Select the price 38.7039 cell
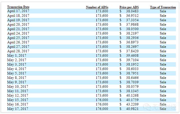180x114 pixels. tap(132, 82)
